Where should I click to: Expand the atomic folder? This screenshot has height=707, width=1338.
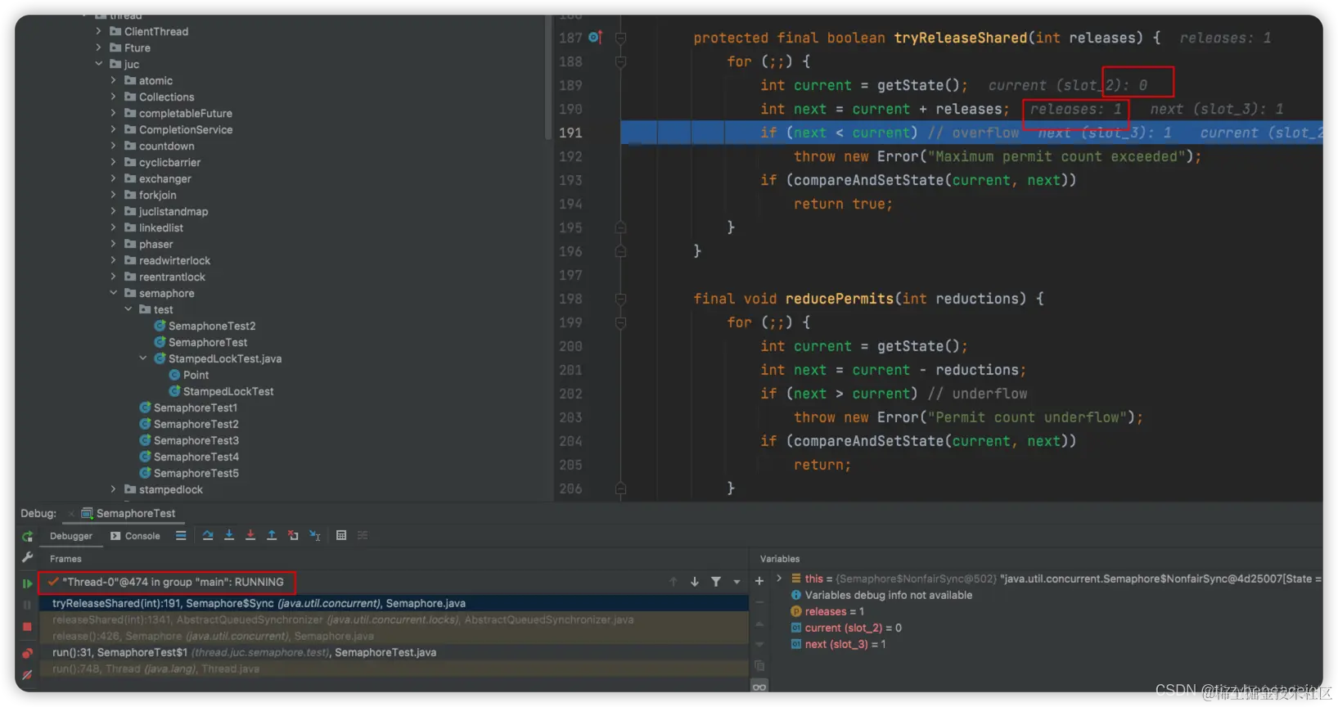coord(114,80)
